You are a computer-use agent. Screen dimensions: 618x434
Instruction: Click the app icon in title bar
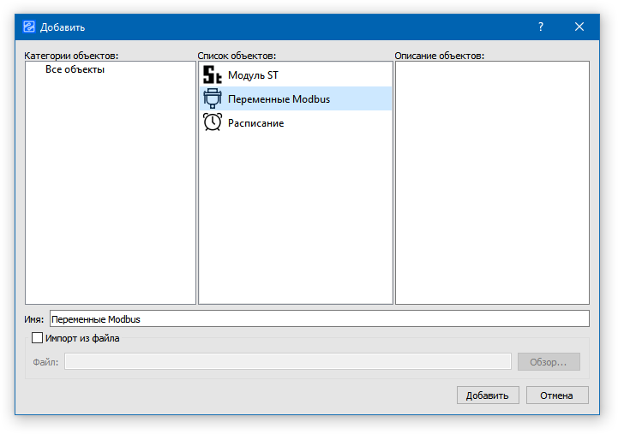29,27
